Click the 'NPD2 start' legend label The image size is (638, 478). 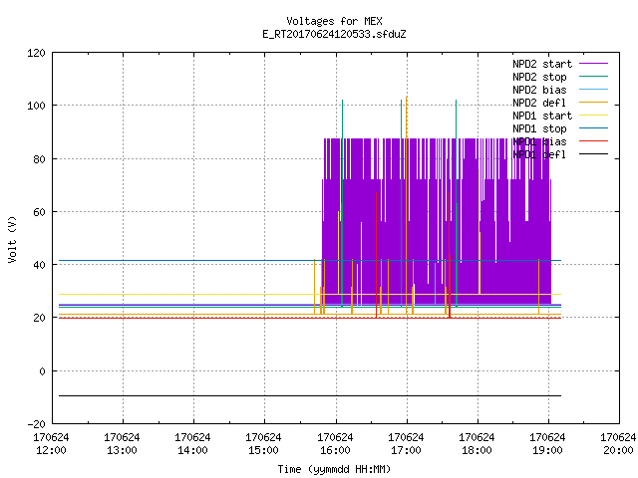(542, 64)
